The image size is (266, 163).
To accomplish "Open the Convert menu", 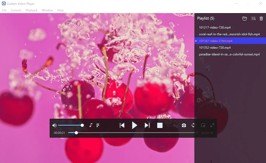I will pyautogui.click(x=16, y=10).
